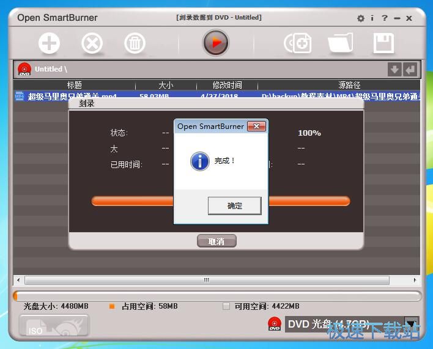Click the 标题 column header

(x=74, y=85)
